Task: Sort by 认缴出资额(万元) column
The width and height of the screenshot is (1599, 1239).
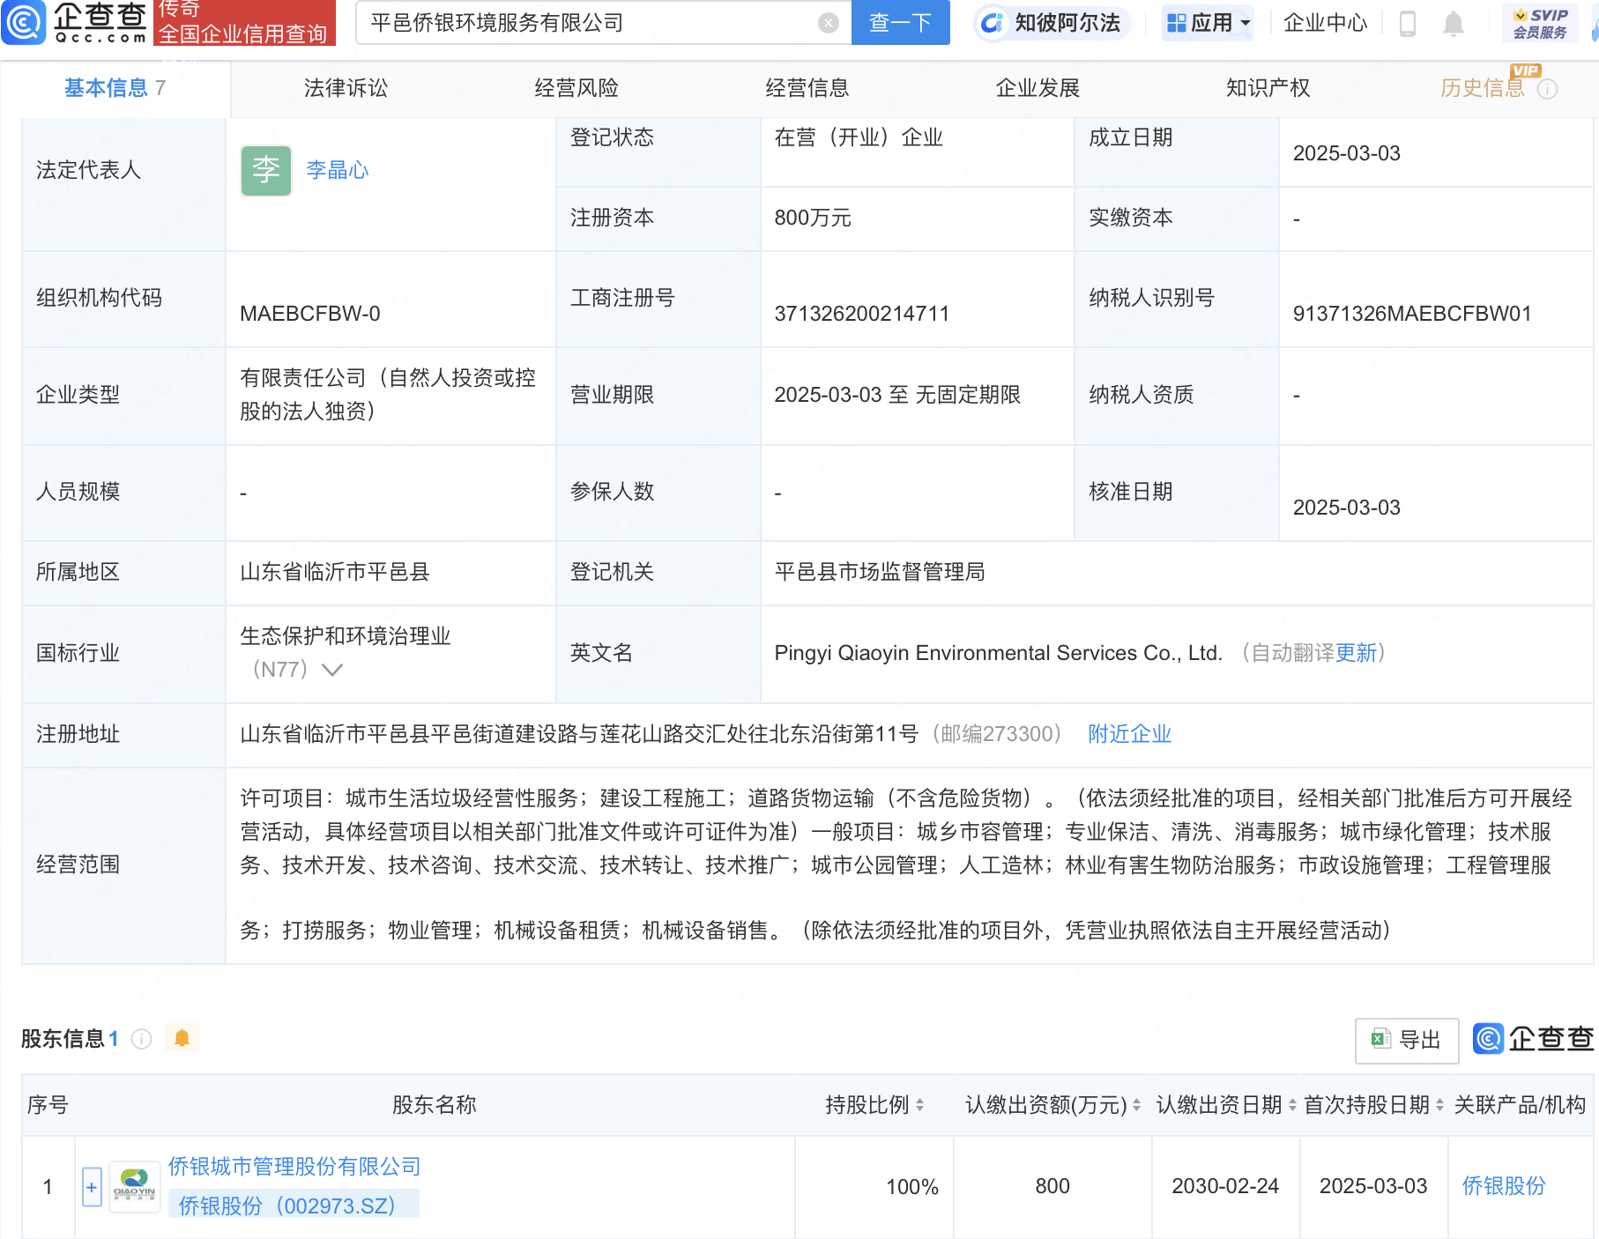Action: tap(1136, 1105)
